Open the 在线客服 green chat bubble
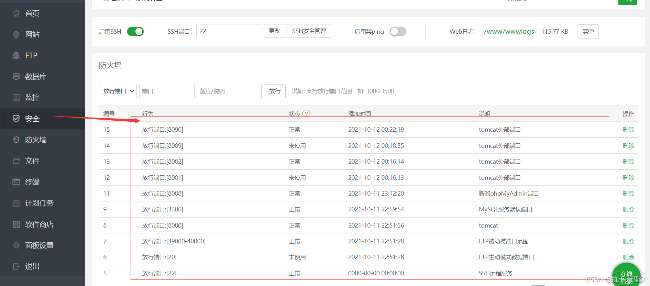Image resolution: width=650 pixels, height=286 pixels. click(x=626, y=275)
